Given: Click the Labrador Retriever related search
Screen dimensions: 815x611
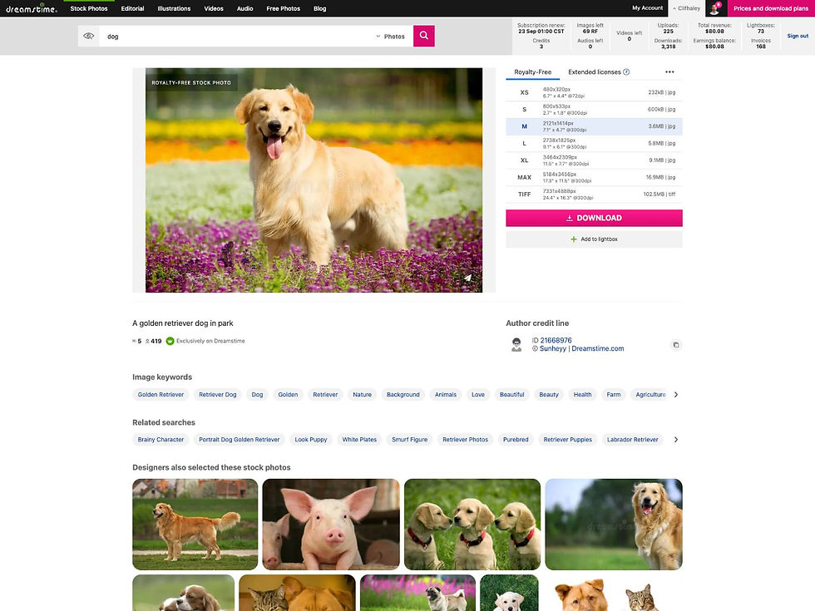Looking at the screenshot, I should tap(632, 440).
